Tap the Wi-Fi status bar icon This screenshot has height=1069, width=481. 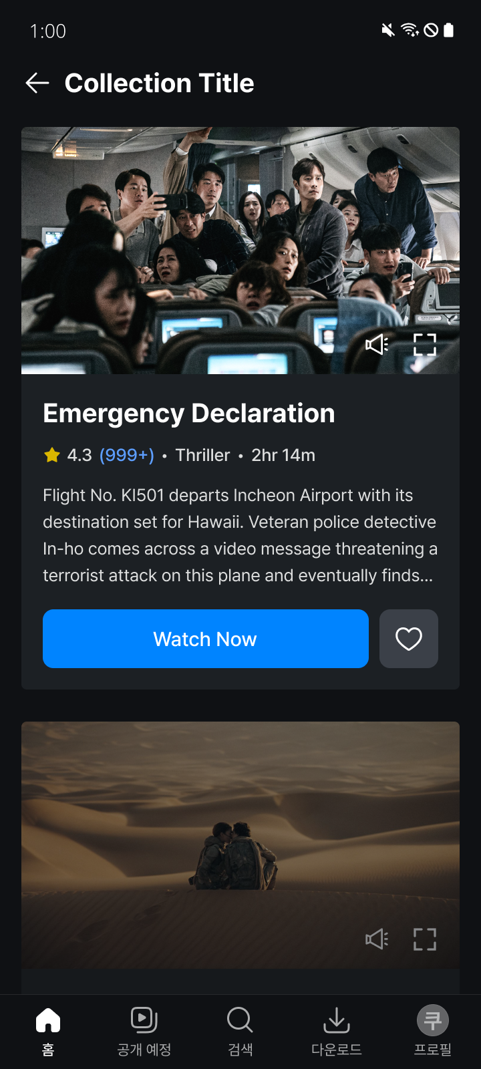(410, 30)
